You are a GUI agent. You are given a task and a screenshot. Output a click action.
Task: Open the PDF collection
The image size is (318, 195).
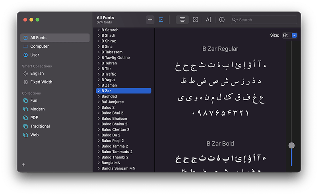(55, 118)
